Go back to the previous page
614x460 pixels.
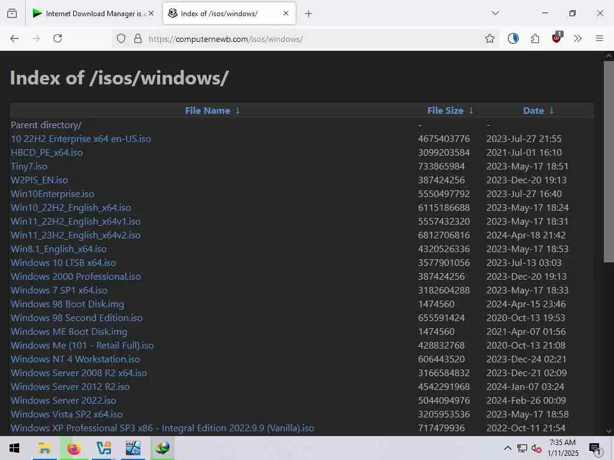coord(14,38)
